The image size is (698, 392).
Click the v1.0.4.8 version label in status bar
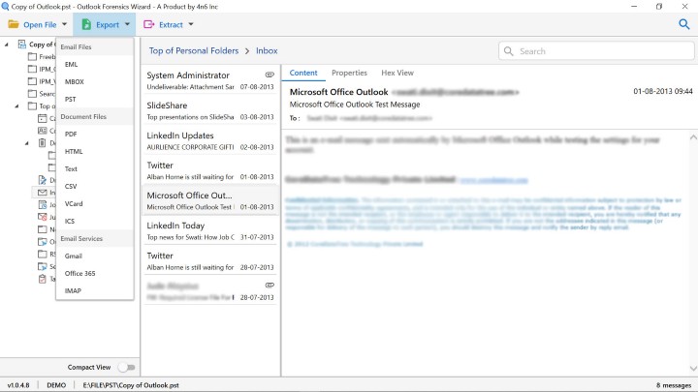18,385
